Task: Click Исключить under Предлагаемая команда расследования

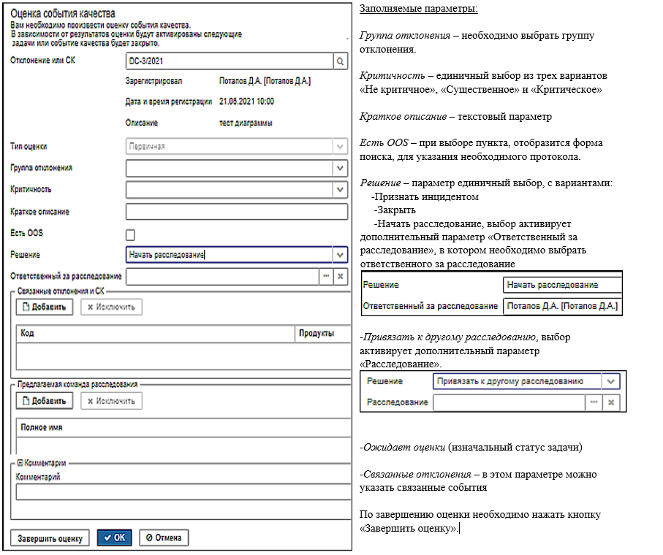Action: pos(111,401)
